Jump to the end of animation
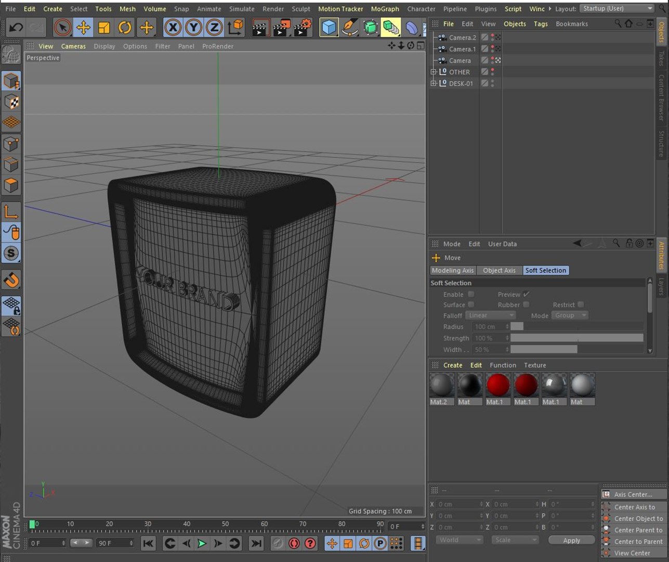 [256, 543]
